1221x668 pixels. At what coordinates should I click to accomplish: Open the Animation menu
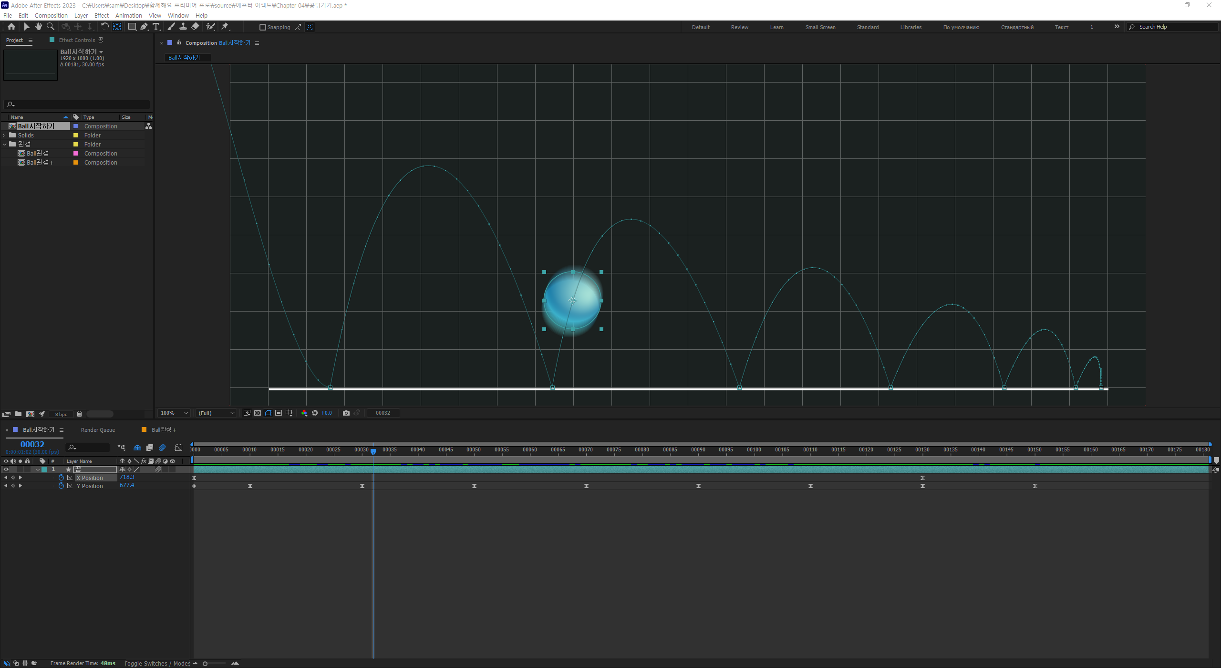tap(128, 15)
